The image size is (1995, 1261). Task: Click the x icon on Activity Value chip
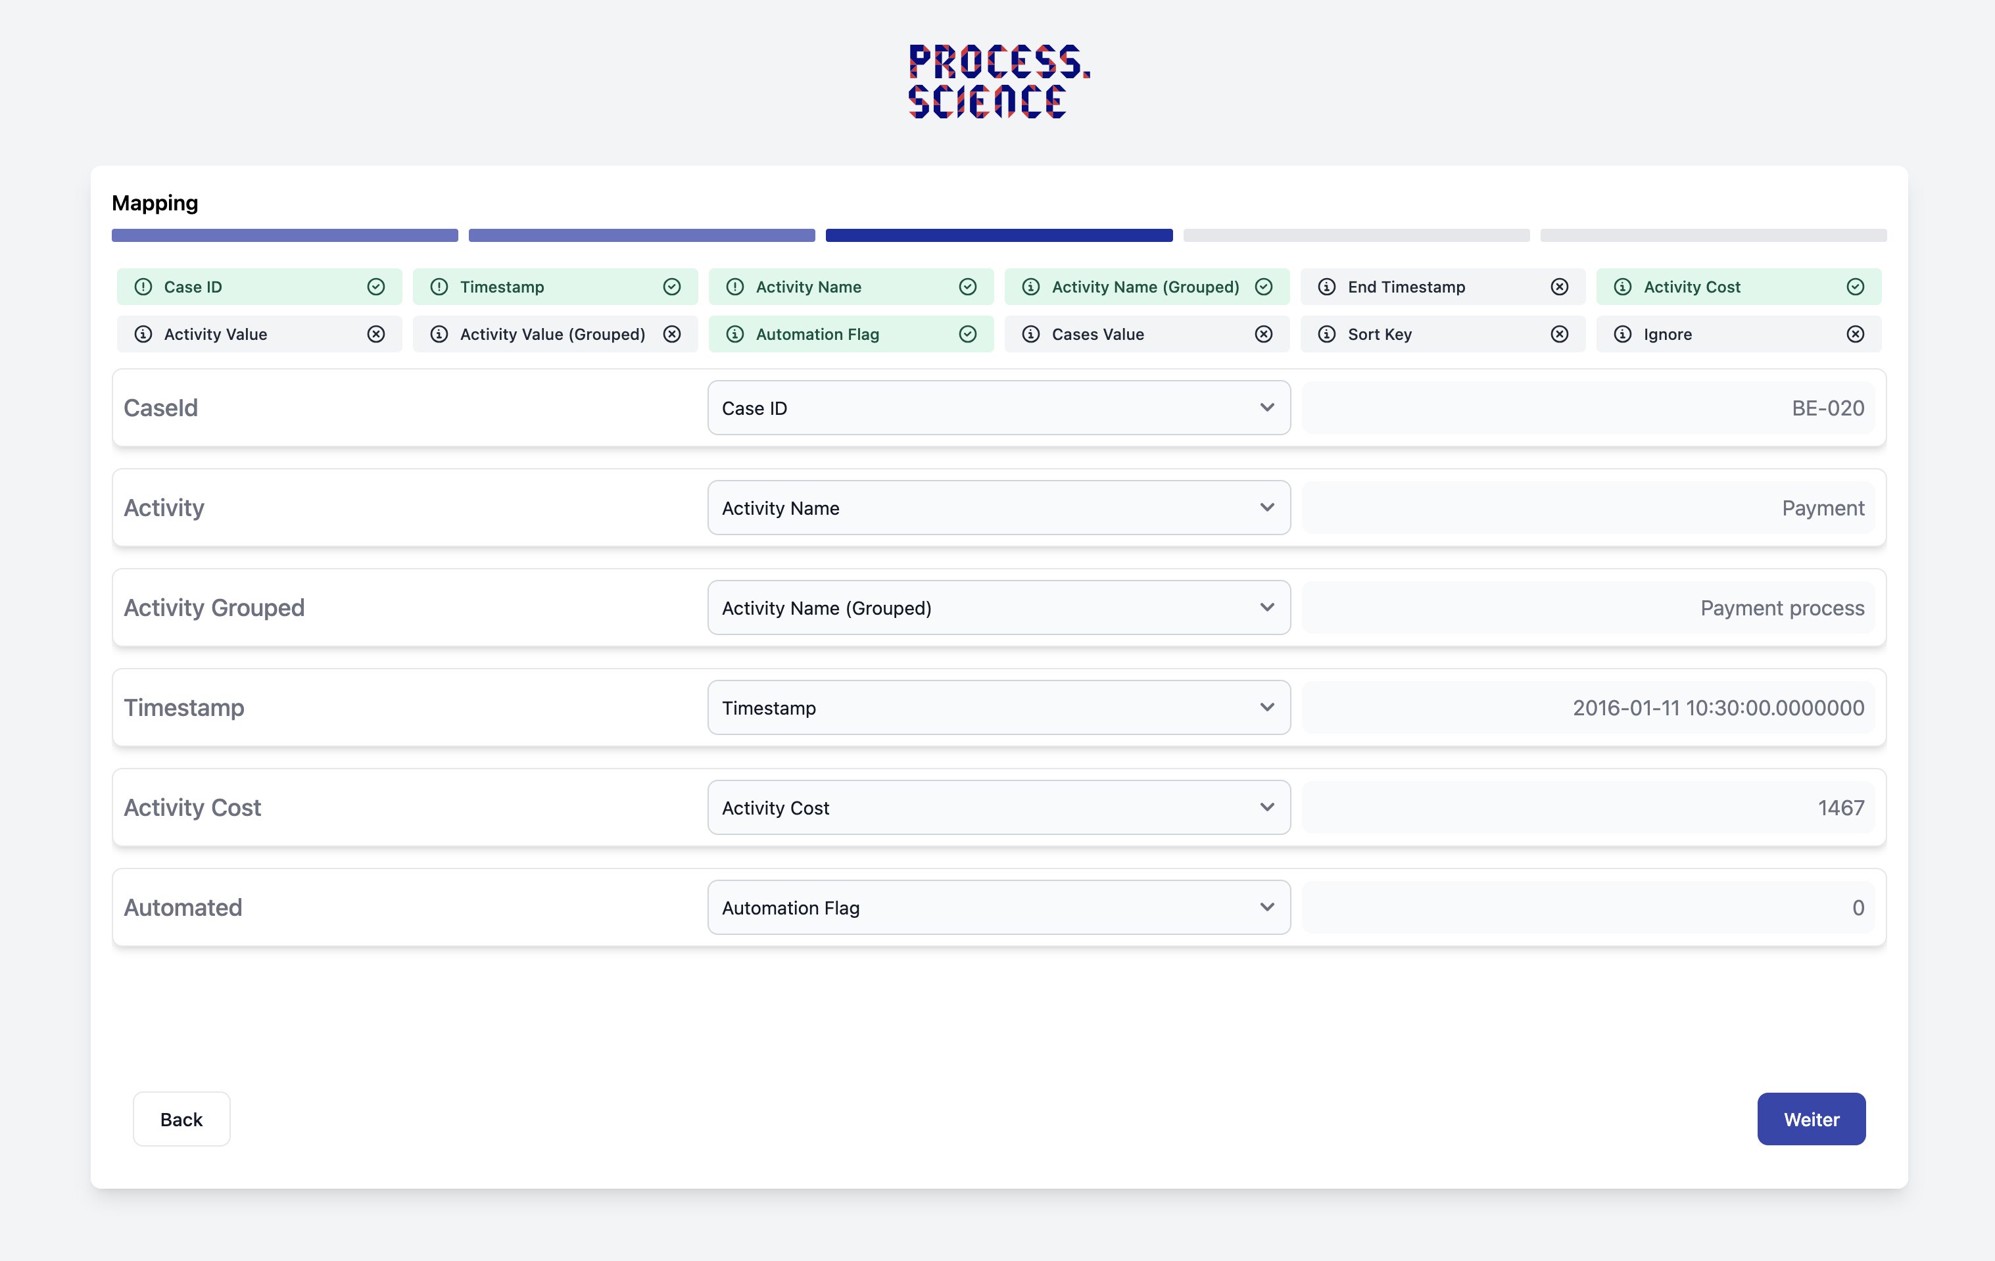click(x=376, y=334)
